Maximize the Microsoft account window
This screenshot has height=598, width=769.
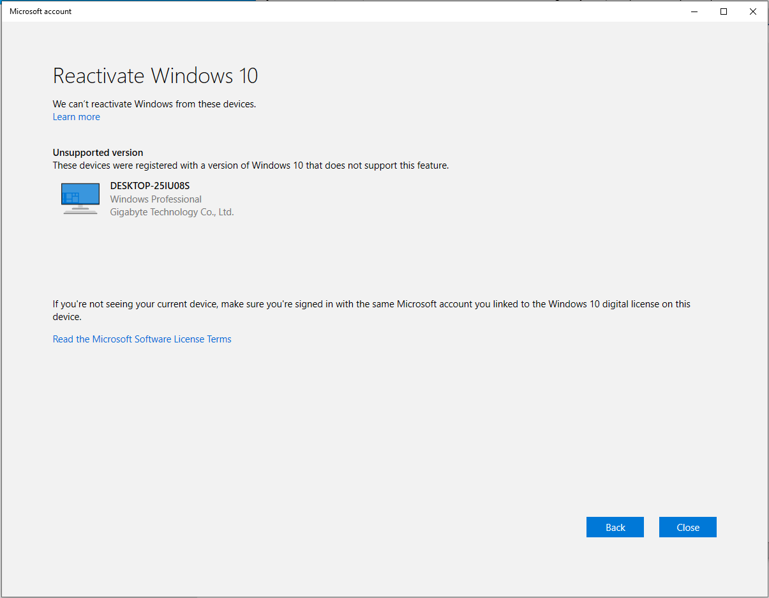[x=724, y=11]
